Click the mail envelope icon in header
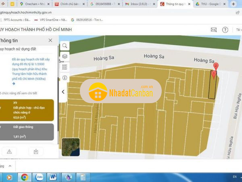 tap(214, 30)
